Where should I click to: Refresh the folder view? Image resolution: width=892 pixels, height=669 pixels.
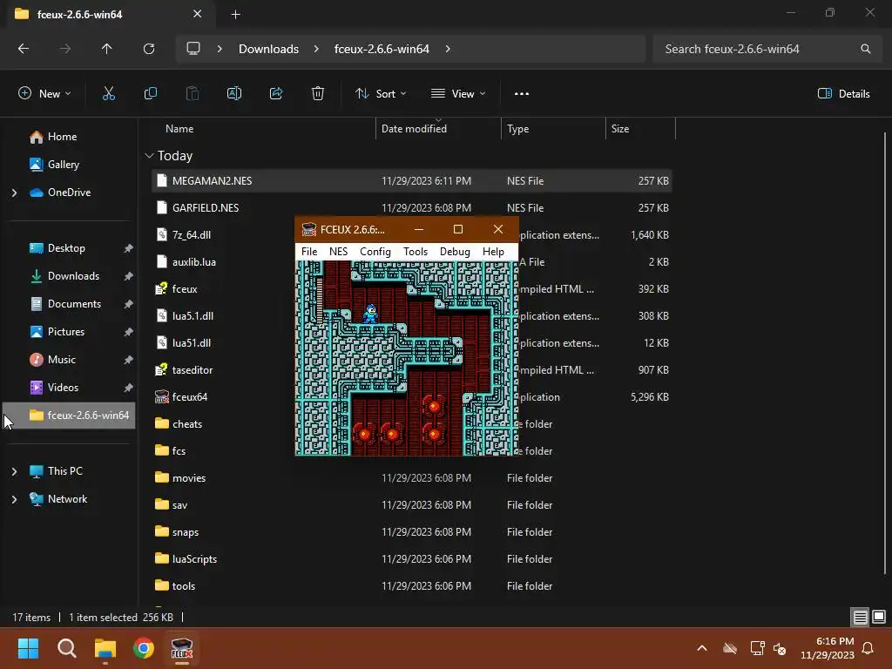coord(149,49)
